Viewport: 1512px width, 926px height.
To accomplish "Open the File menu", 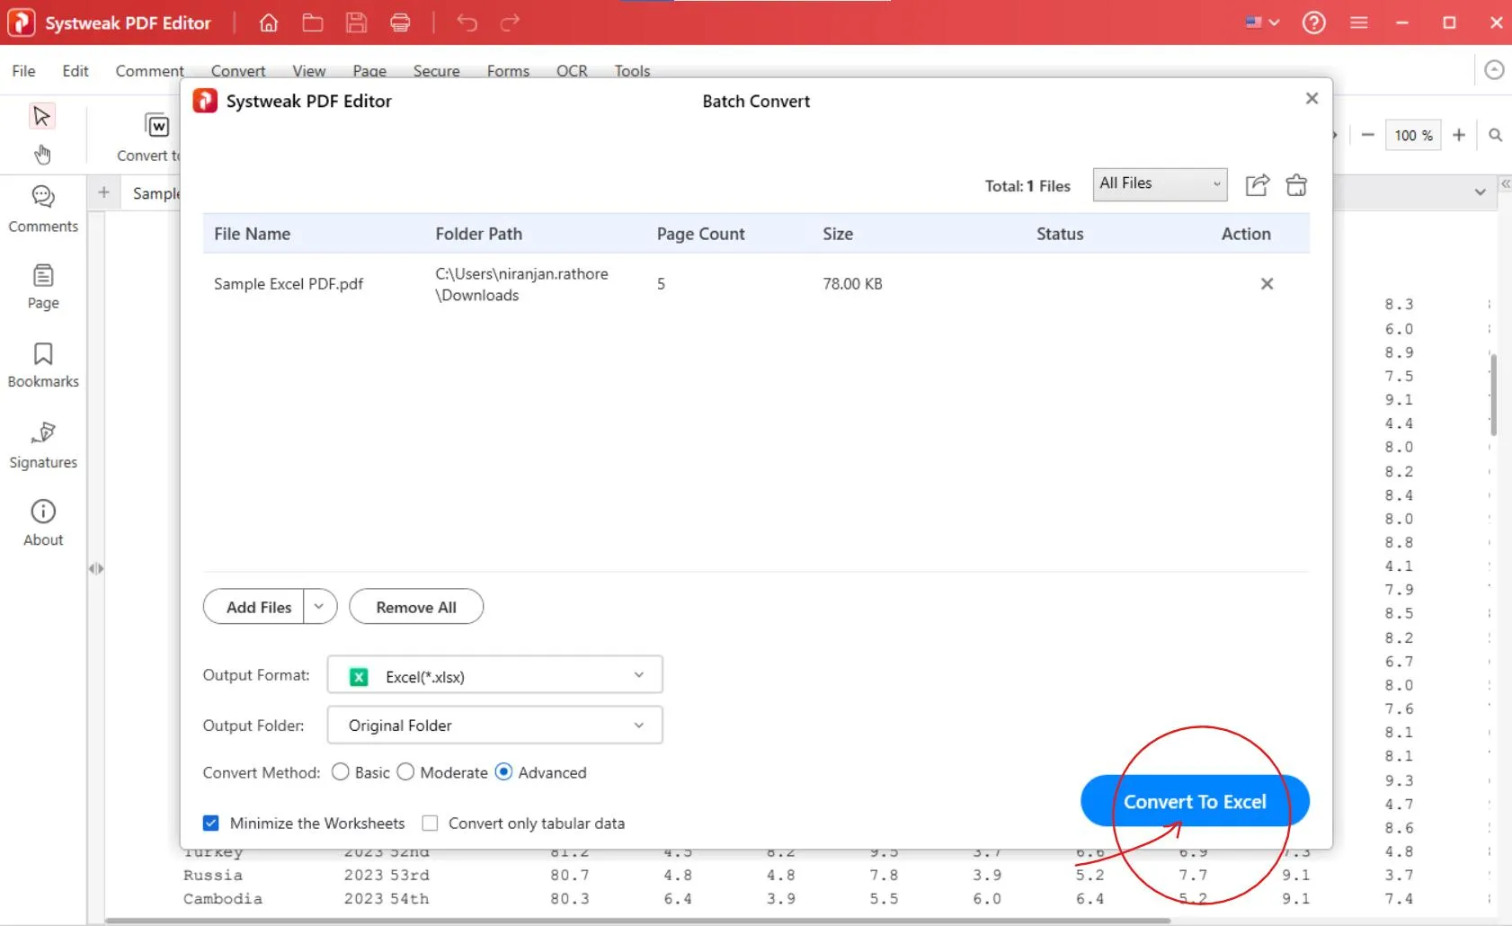I will (x=23, y=71).
